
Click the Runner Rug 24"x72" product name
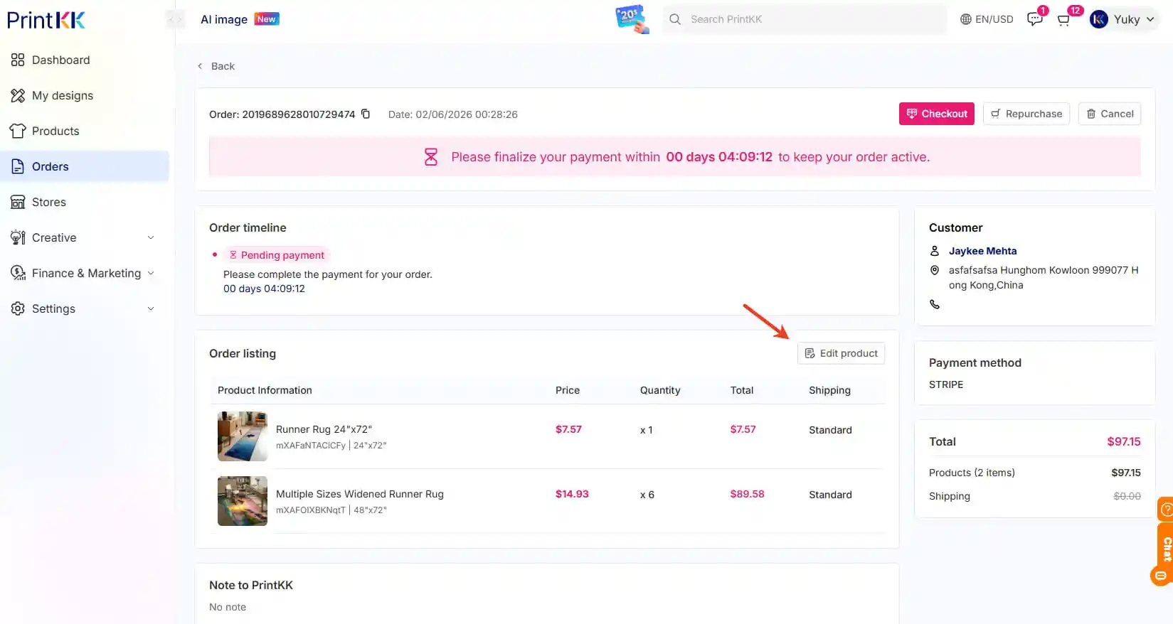pyautogui.click(x=324, y=429)
